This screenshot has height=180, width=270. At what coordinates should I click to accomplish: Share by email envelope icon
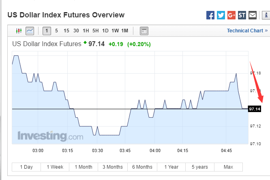(x=253, y=15)
